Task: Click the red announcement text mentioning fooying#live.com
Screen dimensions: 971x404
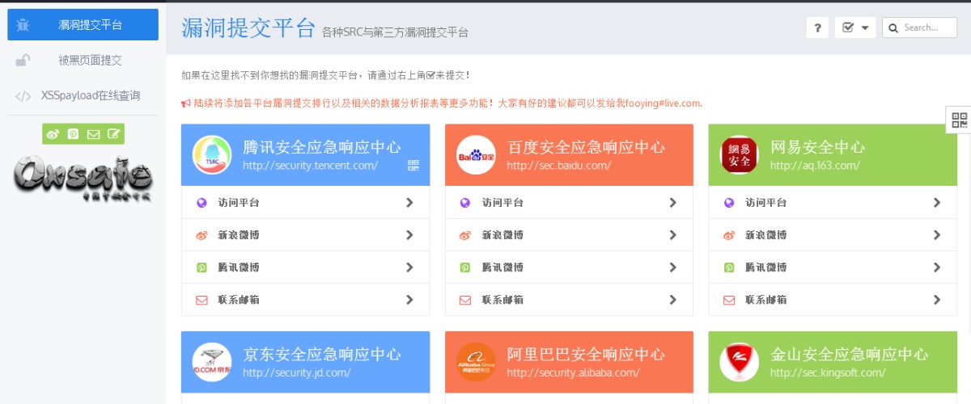Action: 442,103
